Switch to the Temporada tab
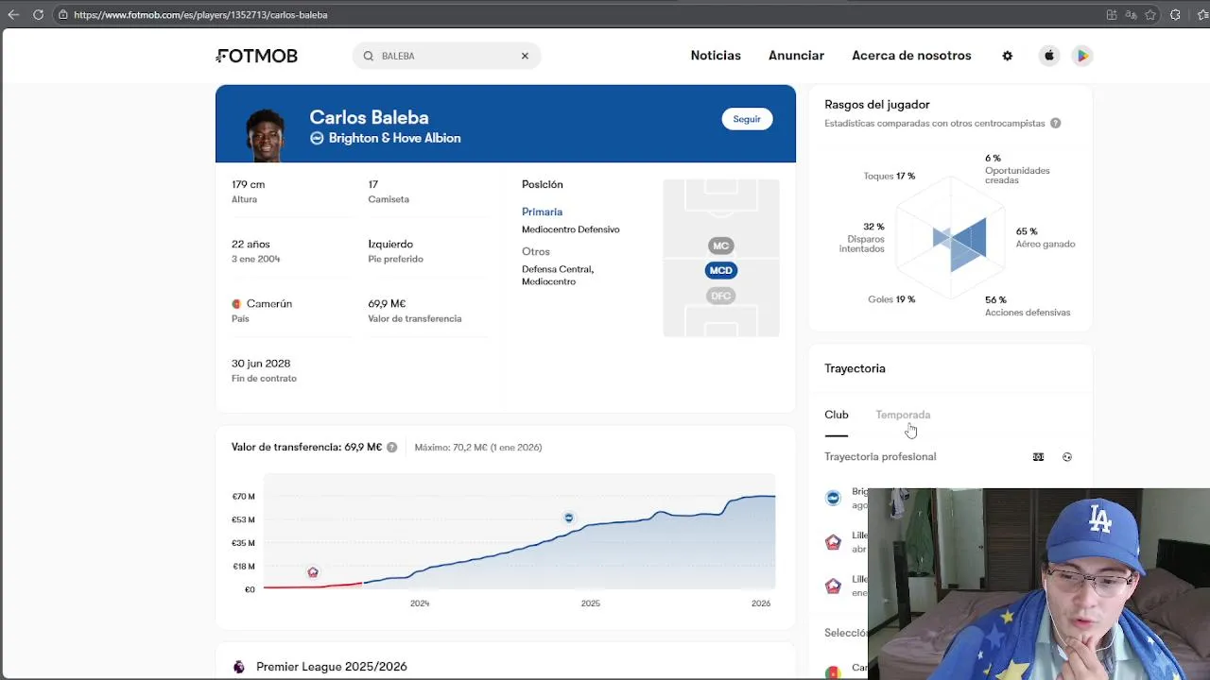Viewport: 1210px width, 680px height. click(x=903, y=415)
